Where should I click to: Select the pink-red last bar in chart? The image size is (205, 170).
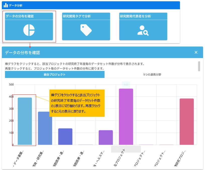tap(187, 121)
